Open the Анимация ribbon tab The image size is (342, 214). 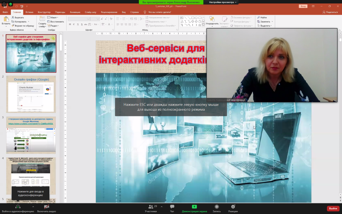[75, 12]
